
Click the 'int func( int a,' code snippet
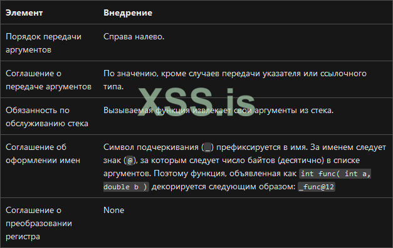(x=335, y=174)
